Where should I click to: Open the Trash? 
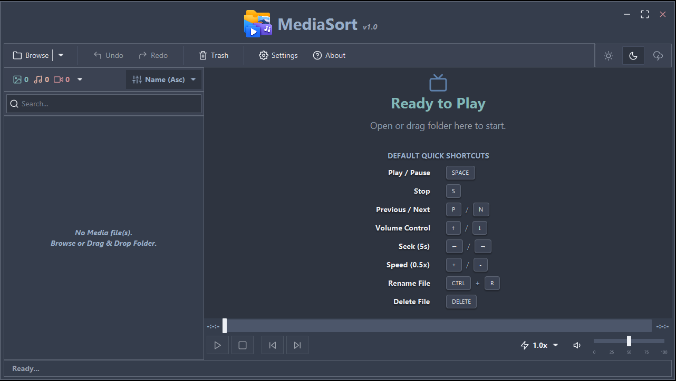click(213, 55)
